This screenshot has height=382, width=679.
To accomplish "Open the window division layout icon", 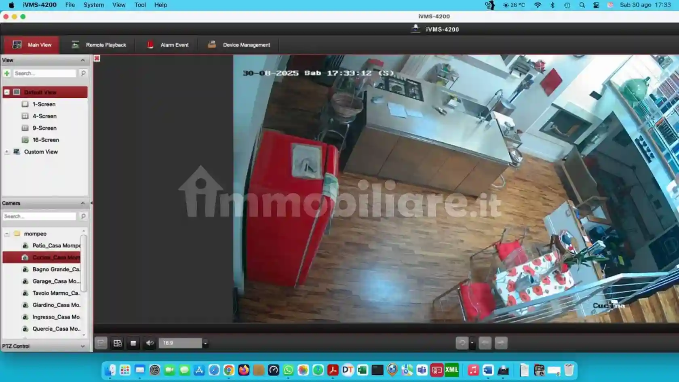I will (118, 343).
